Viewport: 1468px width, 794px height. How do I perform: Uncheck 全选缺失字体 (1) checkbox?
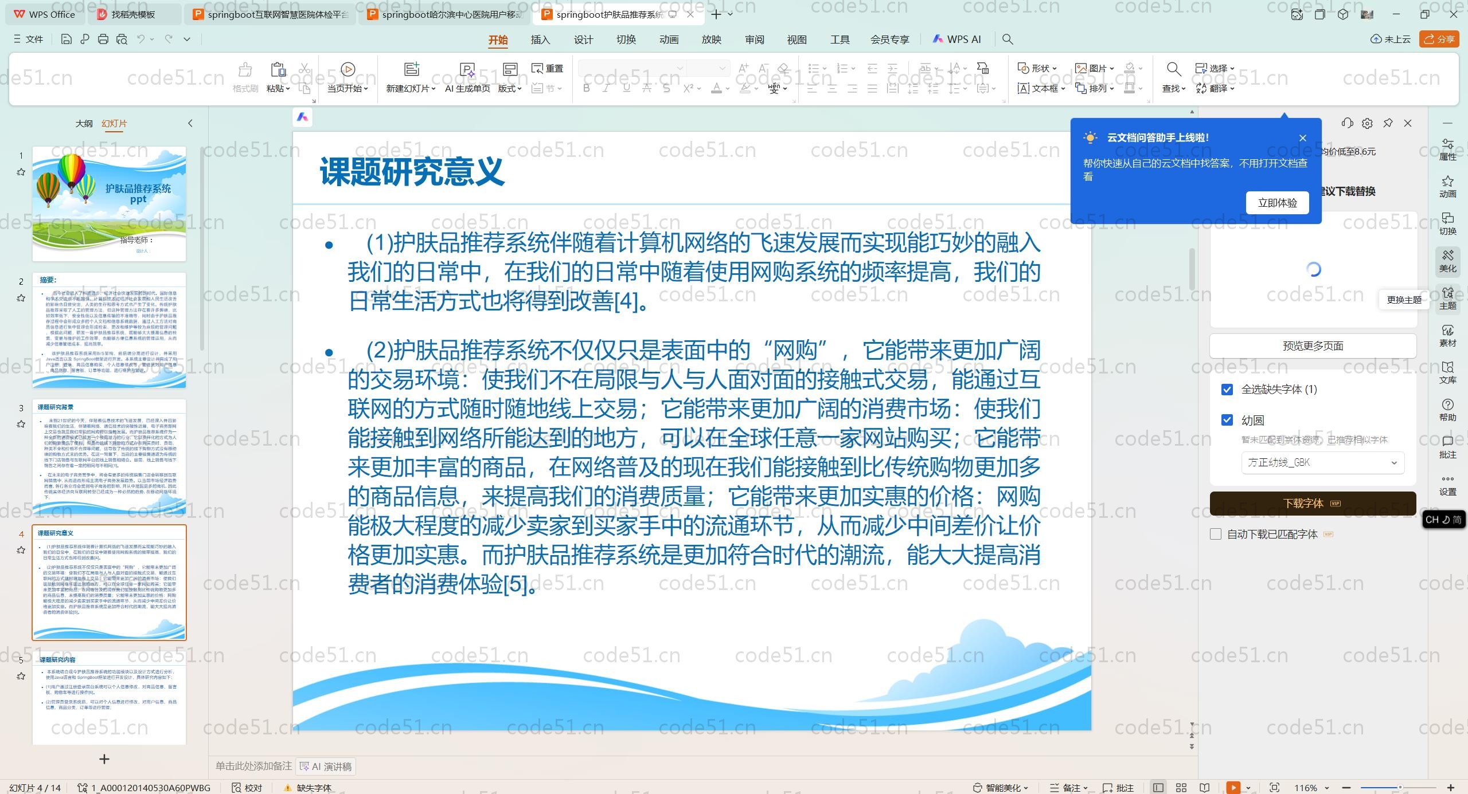click(x=1227, y=390)
